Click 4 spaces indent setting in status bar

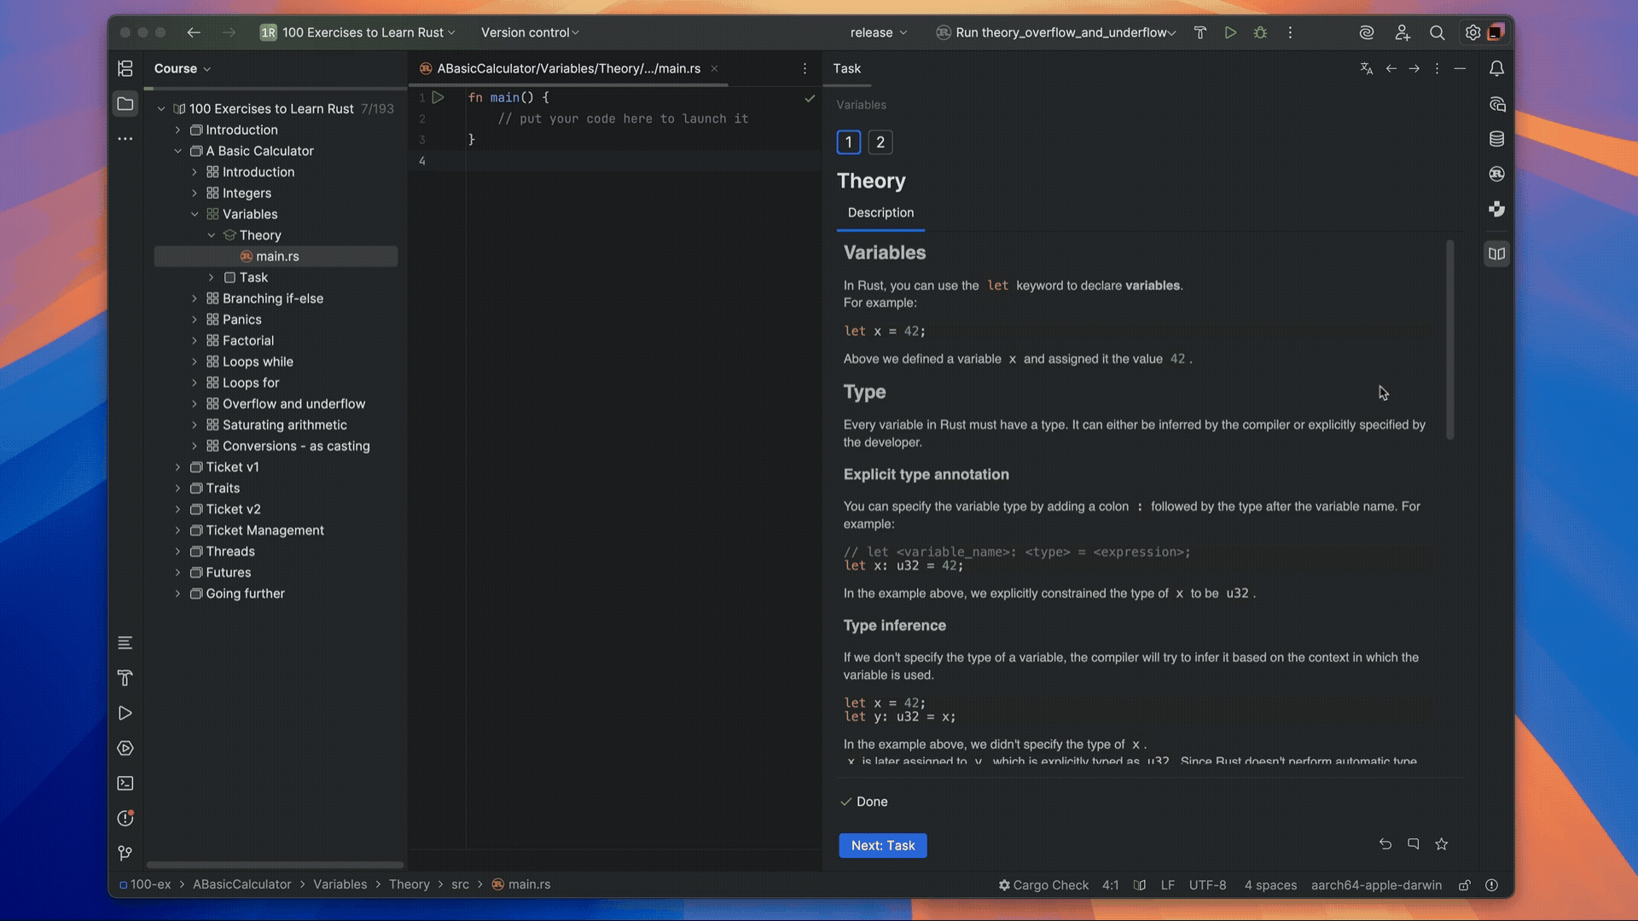1270,885
